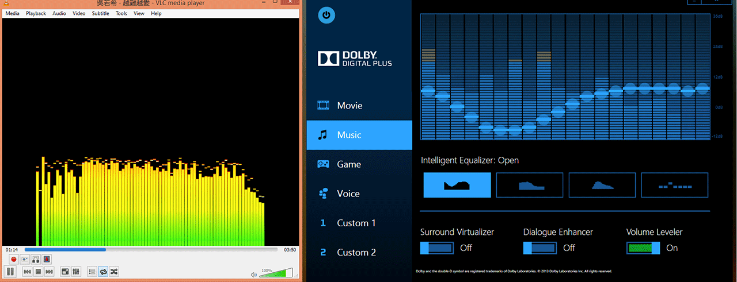Open the Playback menu in VLC

(x=36, y=13)
